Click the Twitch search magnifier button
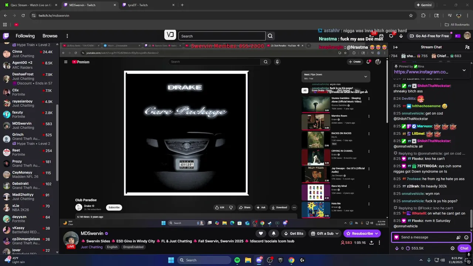The image size is (473, 266). (x=270, y=36)
